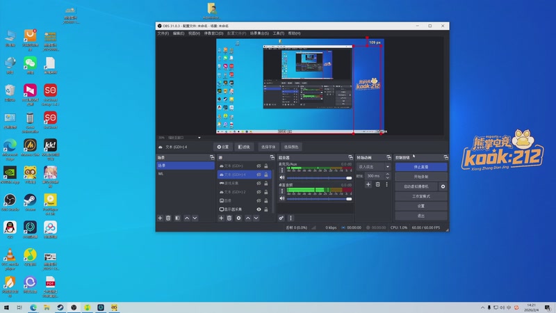556x313 pixels.
Task: Click the exit button in Controls panel
Action: 421,216
